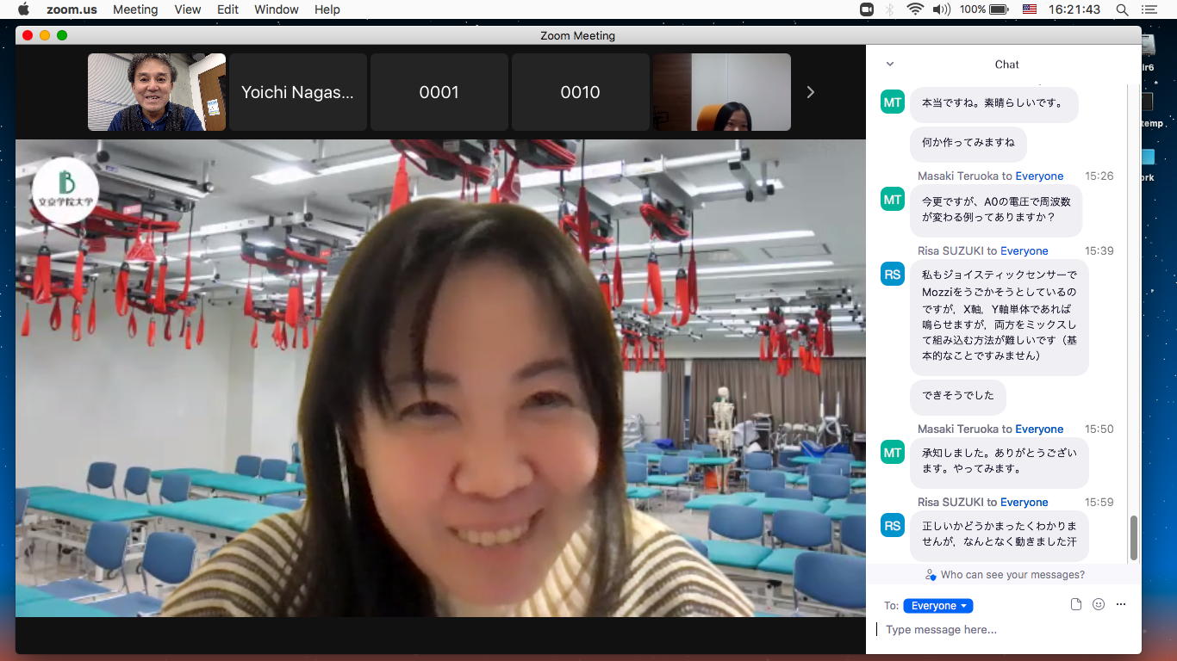
Task: Open the View menu
Action: tap(187, 9)
